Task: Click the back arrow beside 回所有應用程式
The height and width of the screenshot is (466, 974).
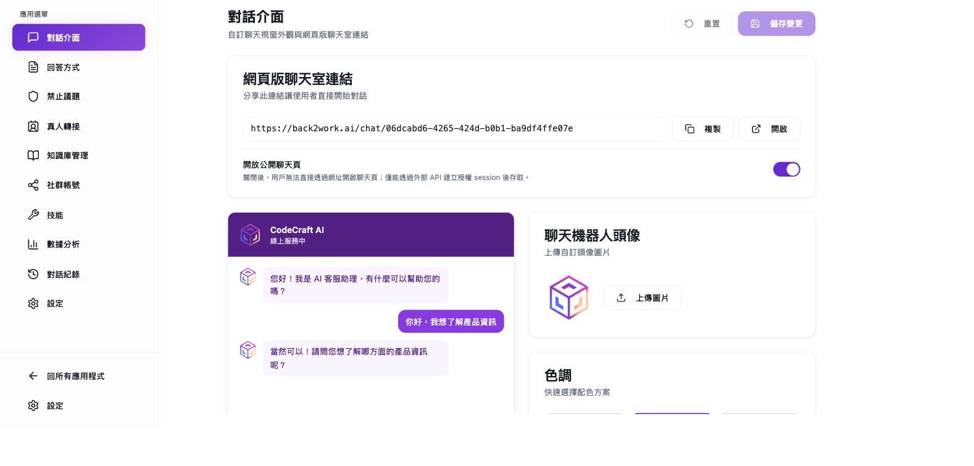Action: click(33, 376)
